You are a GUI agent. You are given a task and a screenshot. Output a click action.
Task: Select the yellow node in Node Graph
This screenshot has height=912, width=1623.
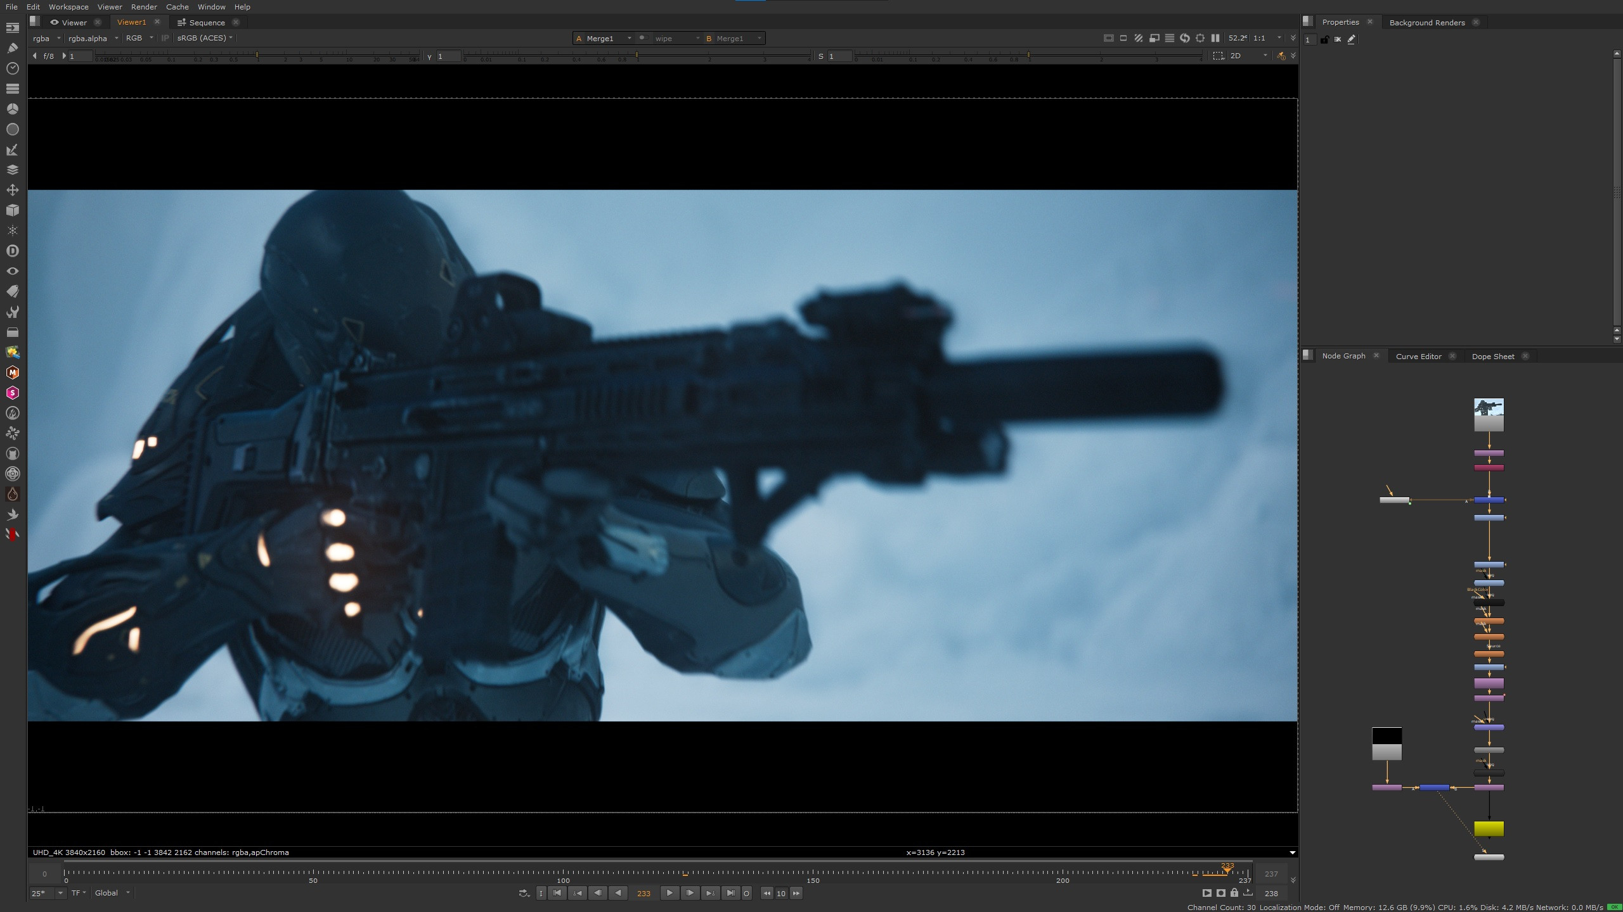point(1489,828)
